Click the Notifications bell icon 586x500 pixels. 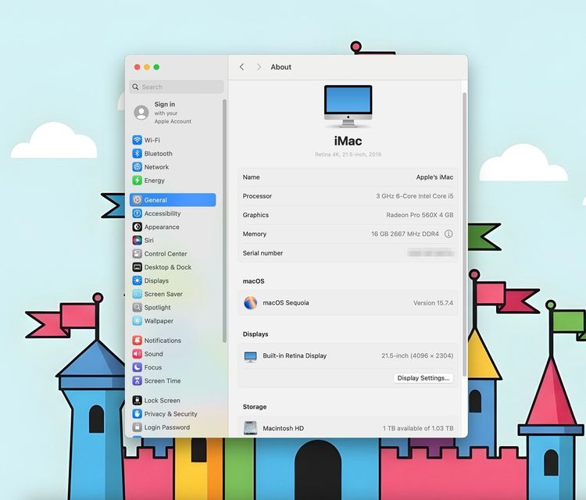(138, 341)
